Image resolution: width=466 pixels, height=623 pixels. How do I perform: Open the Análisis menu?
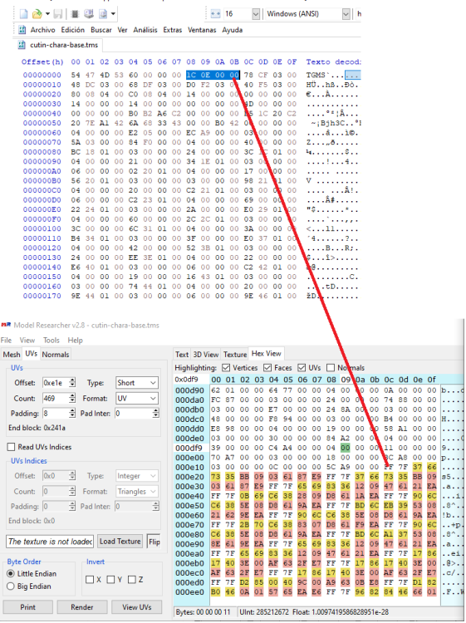(x=145, y=30)
